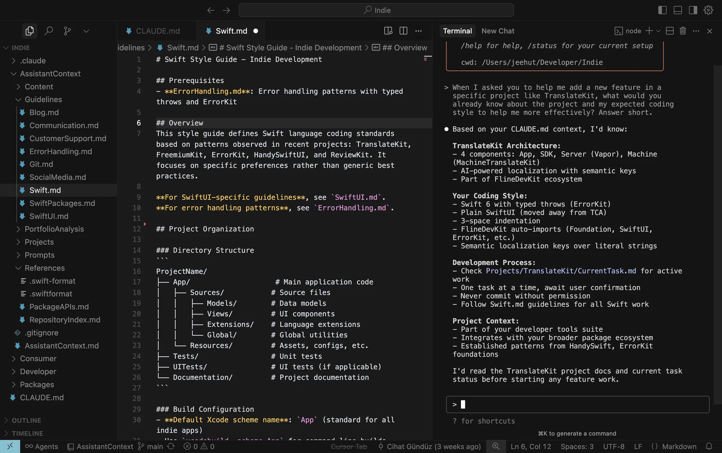Select the copy/duplicate icon in the sidebar
This screenshot has width=722, height=453.
pos(29,31)
